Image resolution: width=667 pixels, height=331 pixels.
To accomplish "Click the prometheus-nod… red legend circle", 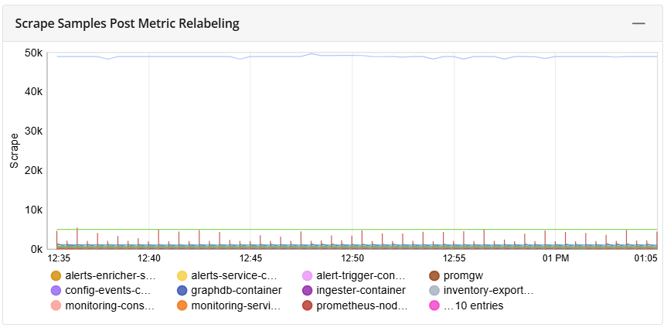I will 307,305.
